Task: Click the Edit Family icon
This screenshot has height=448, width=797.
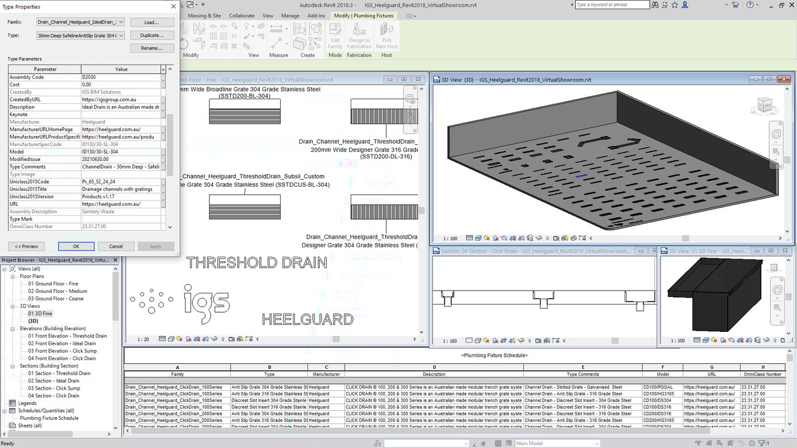Action: [335, 30]
